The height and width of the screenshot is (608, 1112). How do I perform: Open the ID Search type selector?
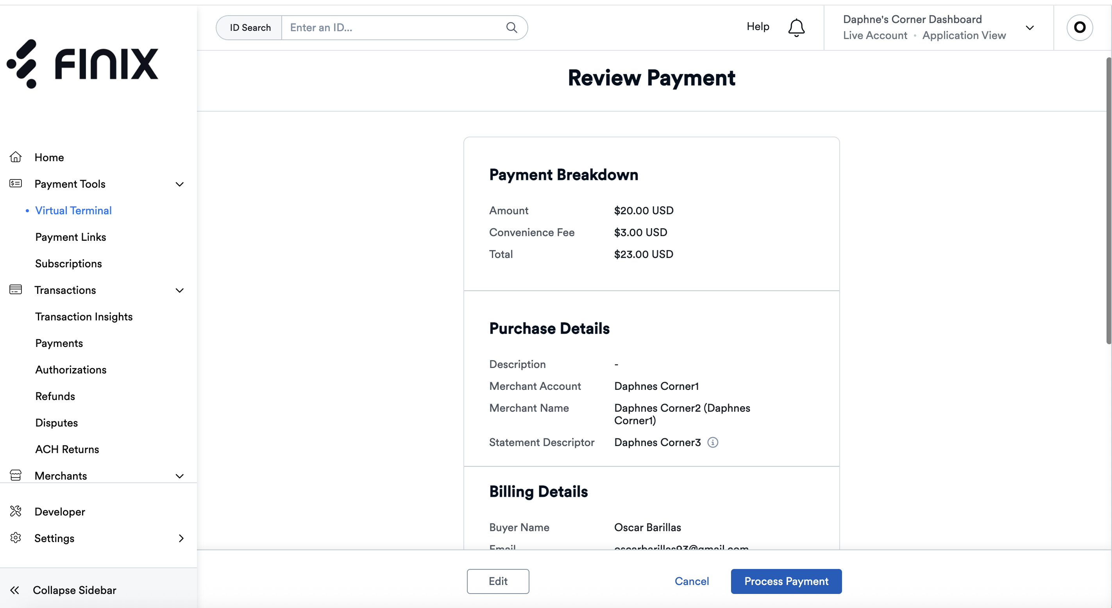pos(250,28)
